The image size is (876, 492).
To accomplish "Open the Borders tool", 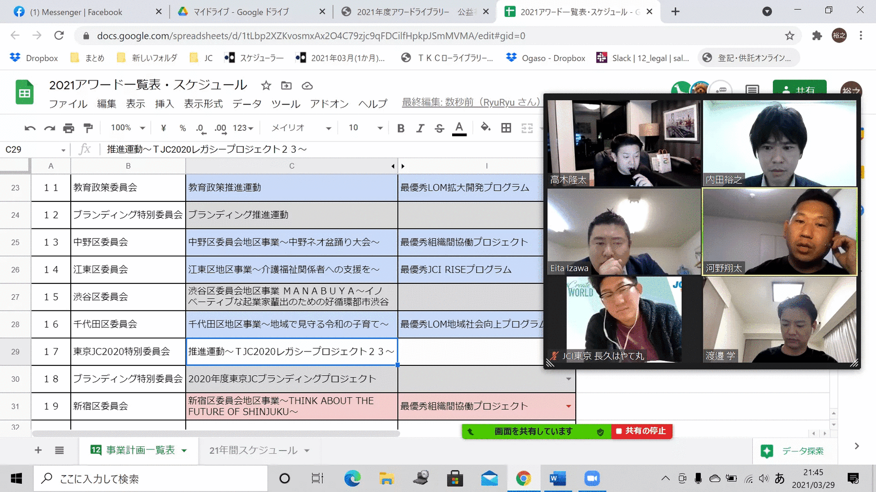I will coord(506,128).
